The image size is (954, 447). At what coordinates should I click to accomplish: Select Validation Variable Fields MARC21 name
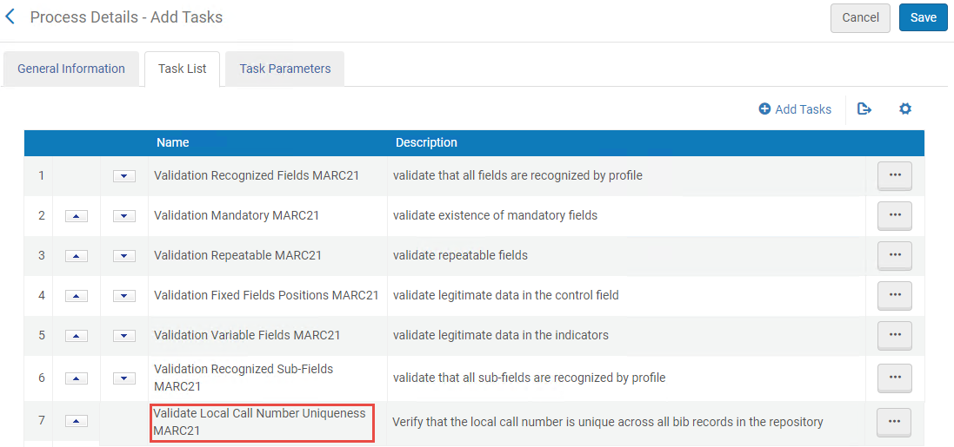[x=246, y=335]
